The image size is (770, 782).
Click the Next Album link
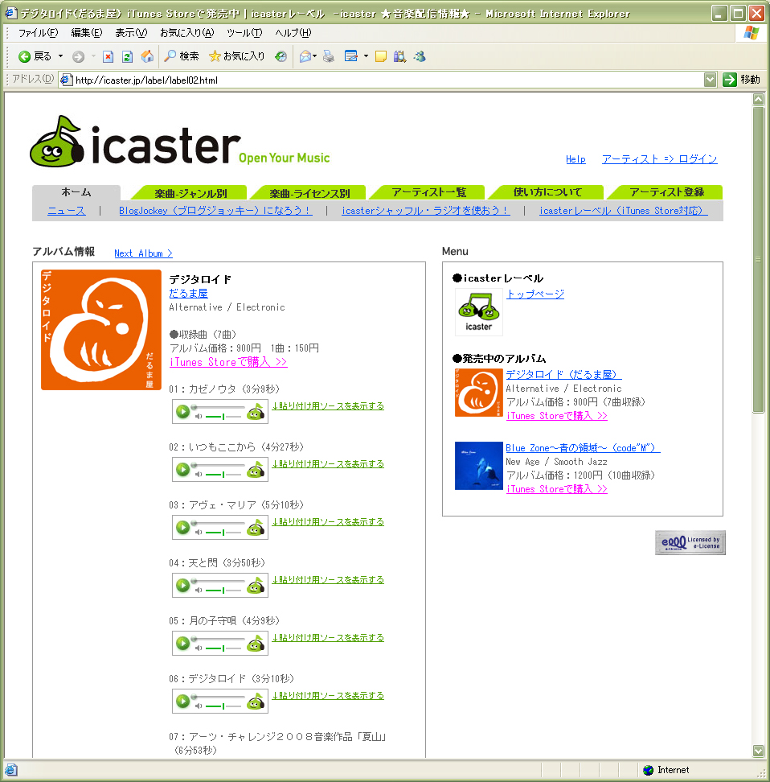tap(144, 253)
